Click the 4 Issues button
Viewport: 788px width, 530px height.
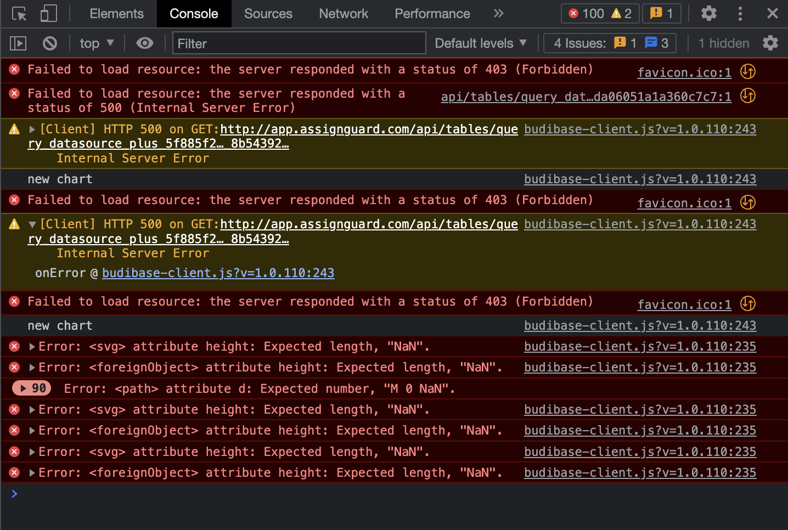(609, 43)
